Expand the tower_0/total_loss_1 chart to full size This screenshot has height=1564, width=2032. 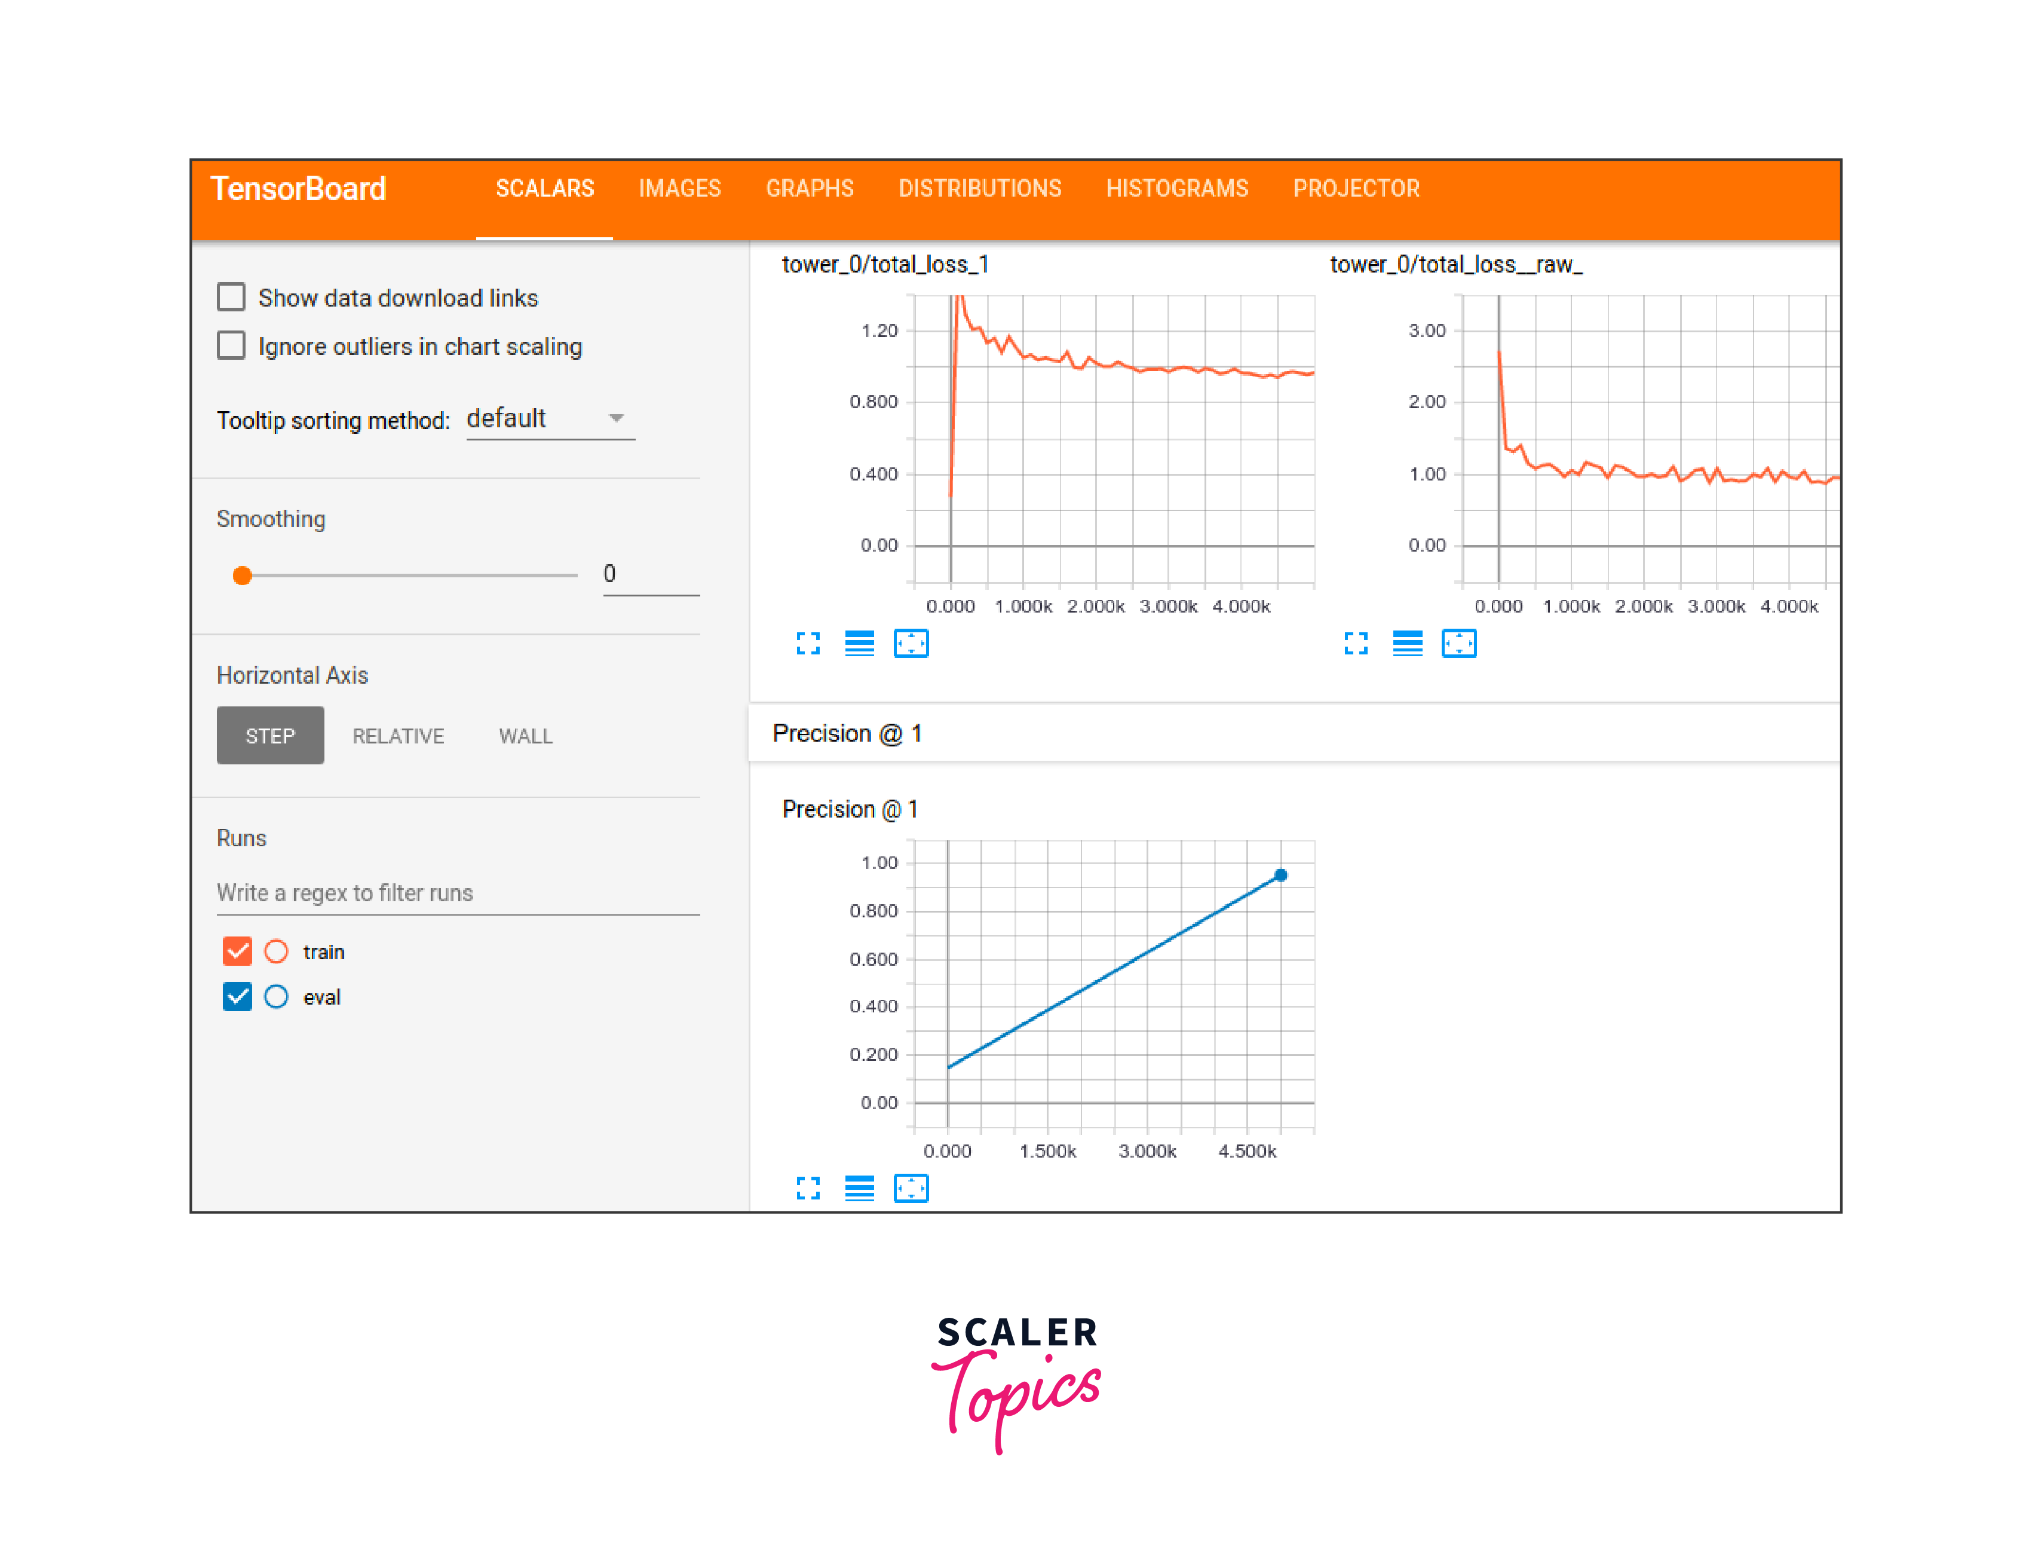coord(808,643)
